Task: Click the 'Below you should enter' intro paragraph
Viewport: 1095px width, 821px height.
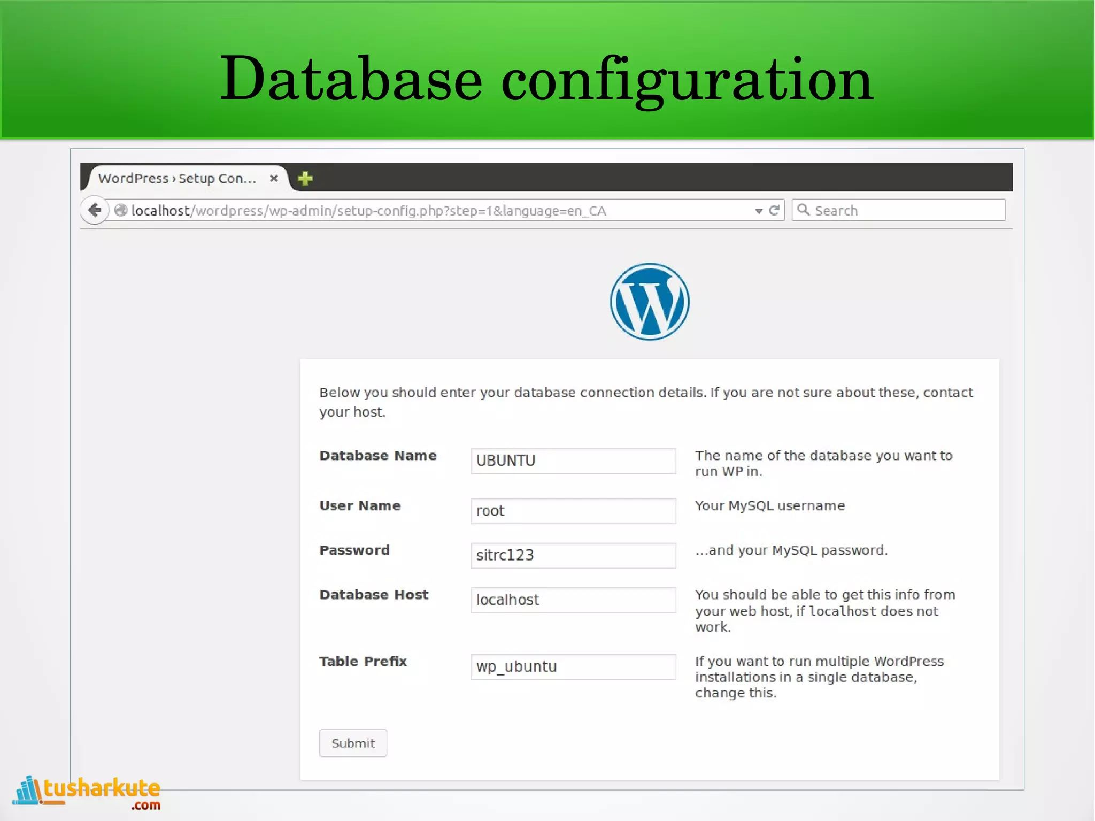Action: coord(646,402)
